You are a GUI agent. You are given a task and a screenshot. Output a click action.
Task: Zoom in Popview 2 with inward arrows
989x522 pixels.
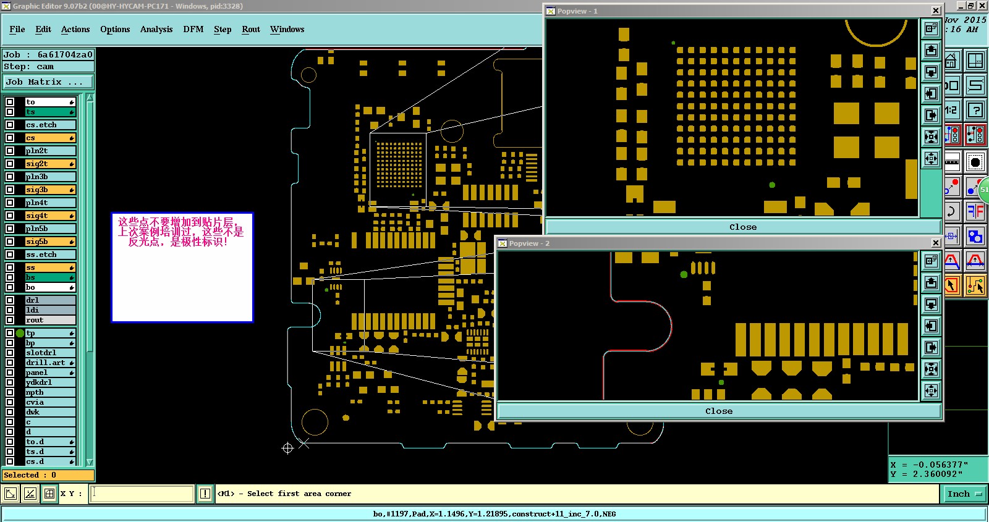pos(931,369)
